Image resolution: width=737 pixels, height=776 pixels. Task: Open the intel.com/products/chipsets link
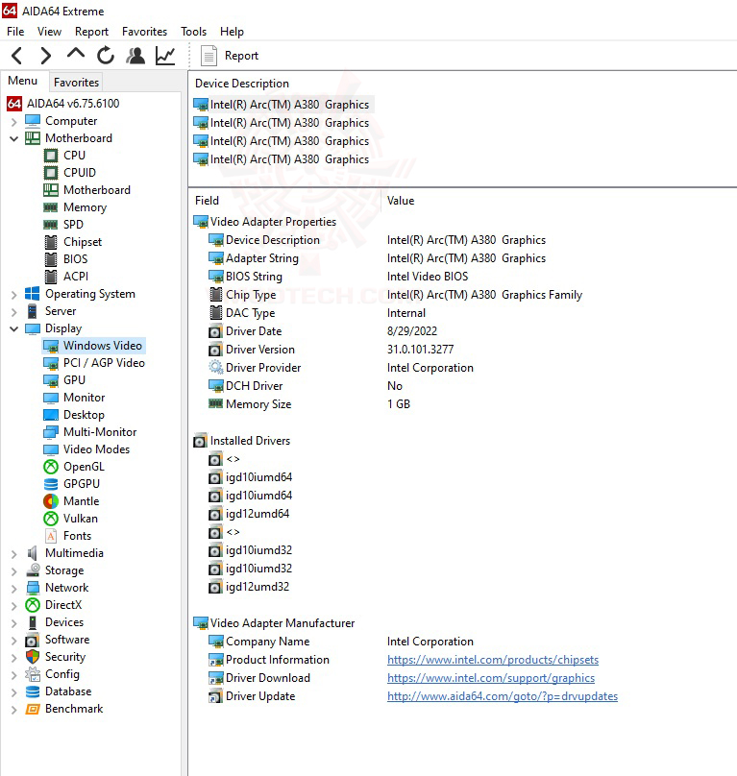click(x=493, y=660)
